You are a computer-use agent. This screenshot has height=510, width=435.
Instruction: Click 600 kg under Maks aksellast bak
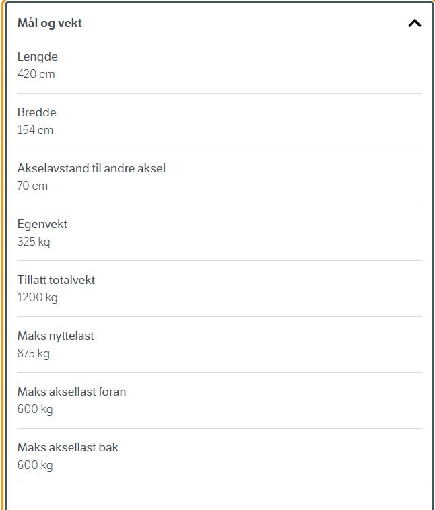click(35, 465)
